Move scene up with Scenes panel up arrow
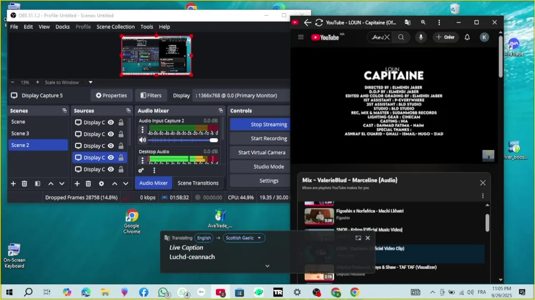 [x=51, y=184]
